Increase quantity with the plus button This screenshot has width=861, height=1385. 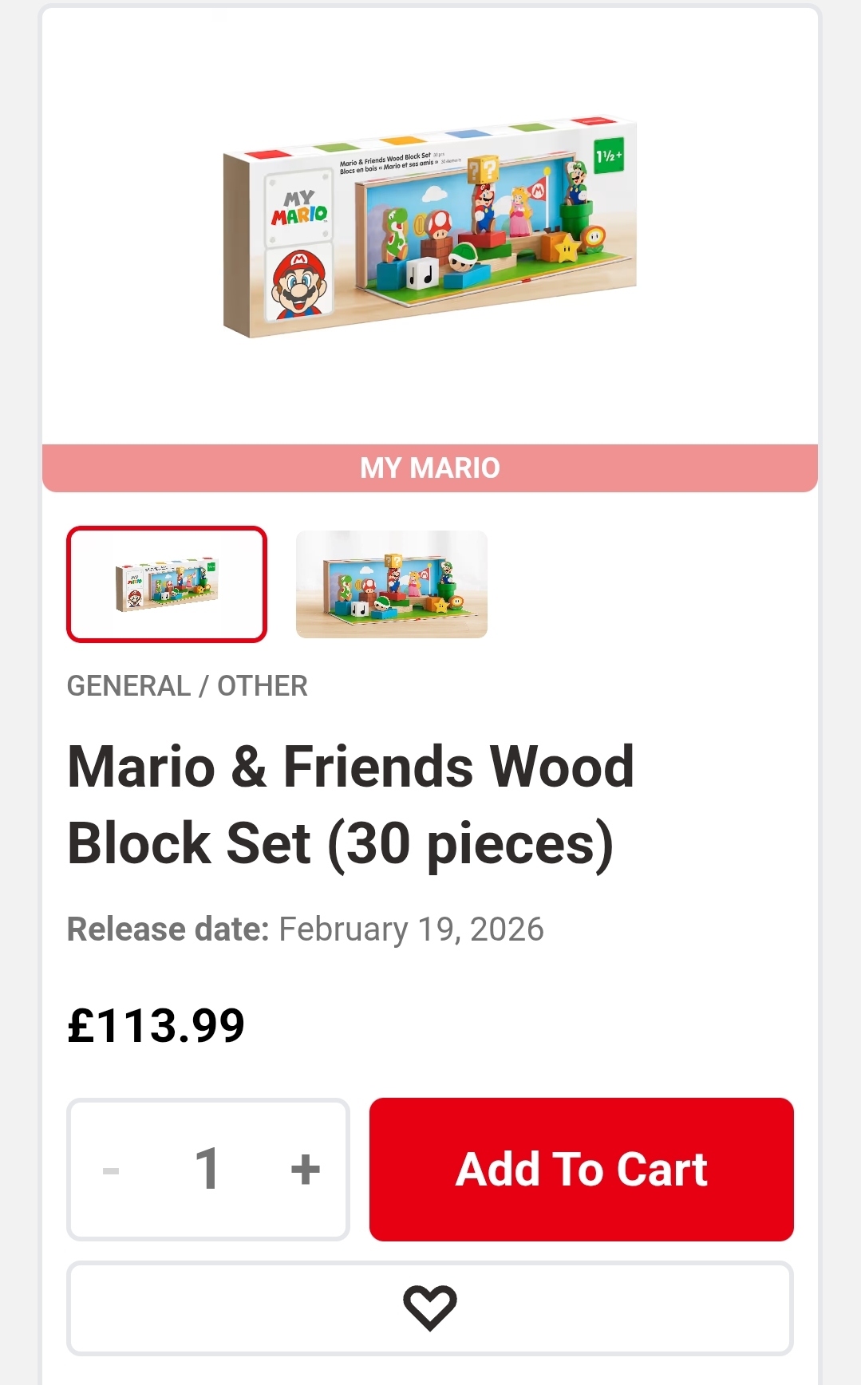pos(305,1170)
